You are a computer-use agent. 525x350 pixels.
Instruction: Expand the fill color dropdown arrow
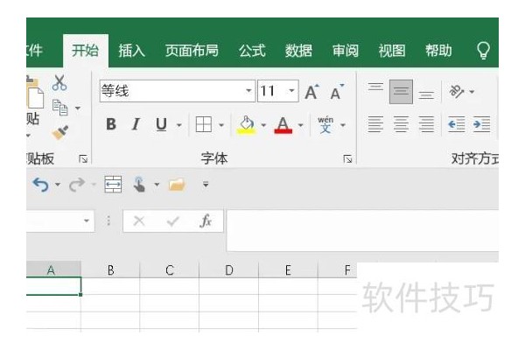[263, 125]
